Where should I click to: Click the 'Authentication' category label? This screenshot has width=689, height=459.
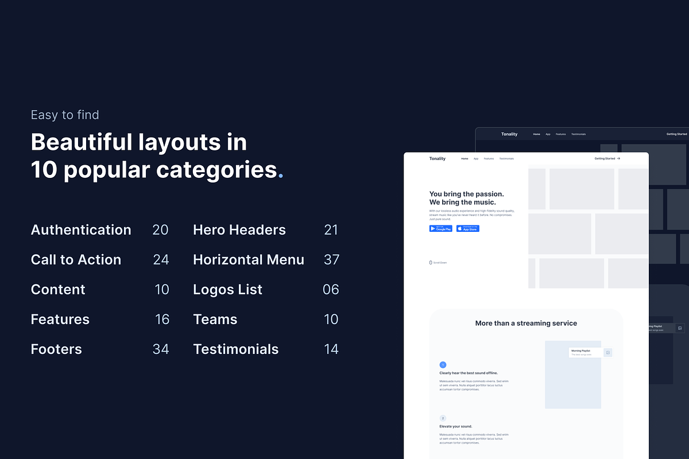pyautogui.click(x=81, y=230)
